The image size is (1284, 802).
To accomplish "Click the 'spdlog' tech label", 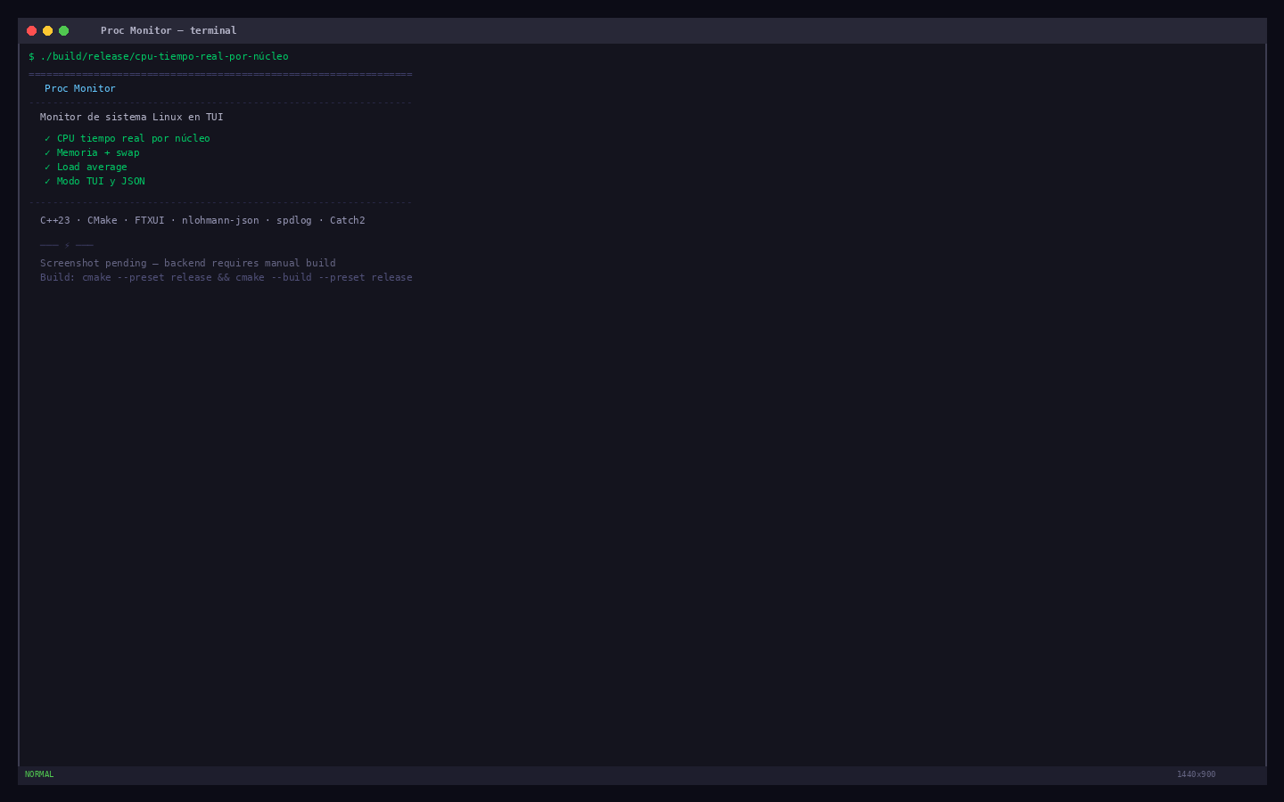I will click(294, 220).
